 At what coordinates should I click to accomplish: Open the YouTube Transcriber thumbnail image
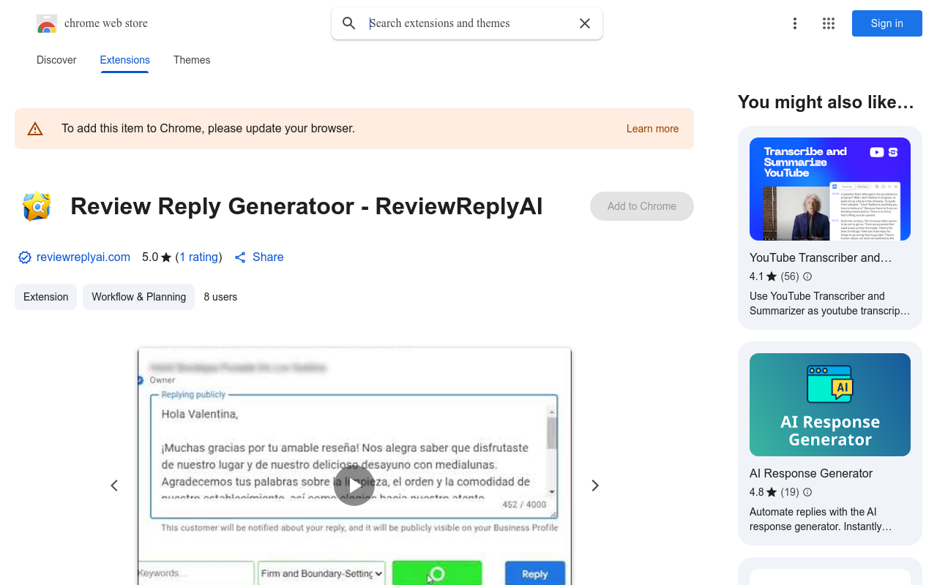tap(830, 189)
